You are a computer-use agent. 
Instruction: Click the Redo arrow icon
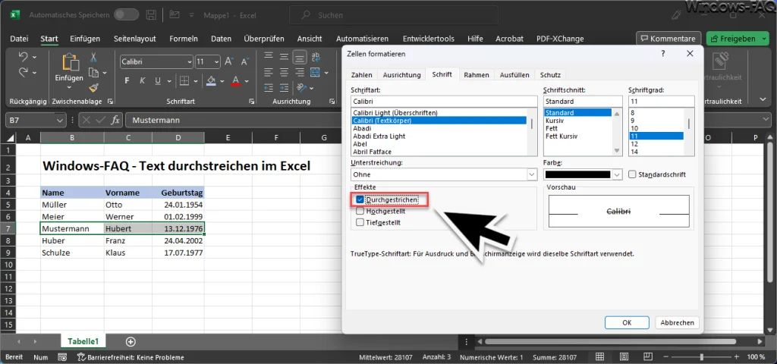click(x=24, y=72)
